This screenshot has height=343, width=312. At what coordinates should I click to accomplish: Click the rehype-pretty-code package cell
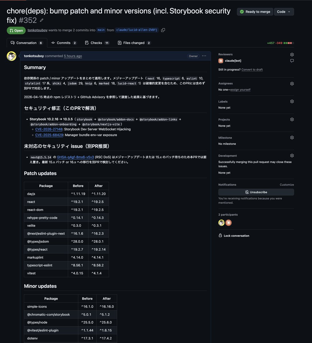(x=46, y=218)
